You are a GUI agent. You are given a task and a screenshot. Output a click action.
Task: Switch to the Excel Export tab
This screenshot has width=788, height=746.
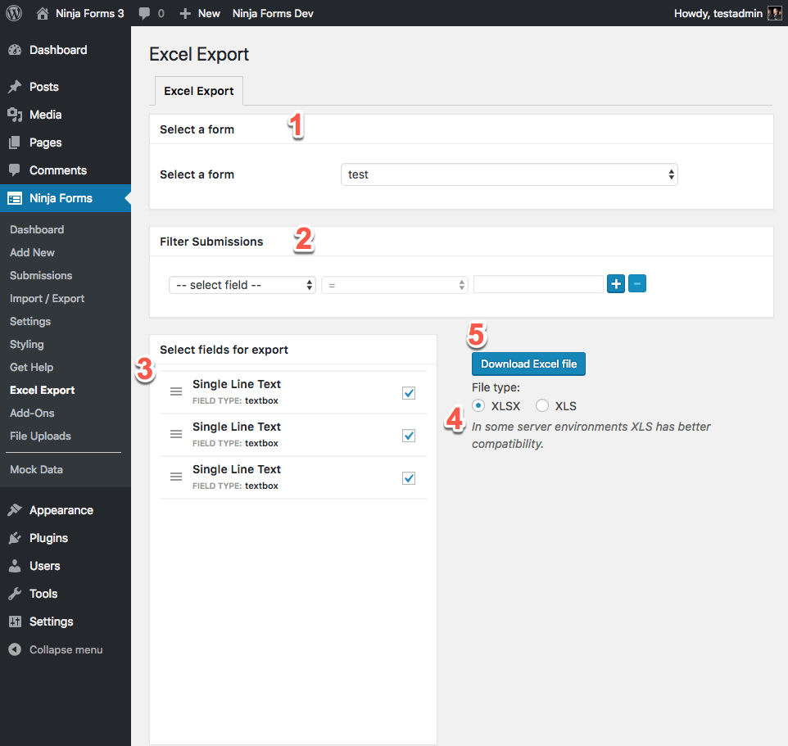(x=198, y=91)
